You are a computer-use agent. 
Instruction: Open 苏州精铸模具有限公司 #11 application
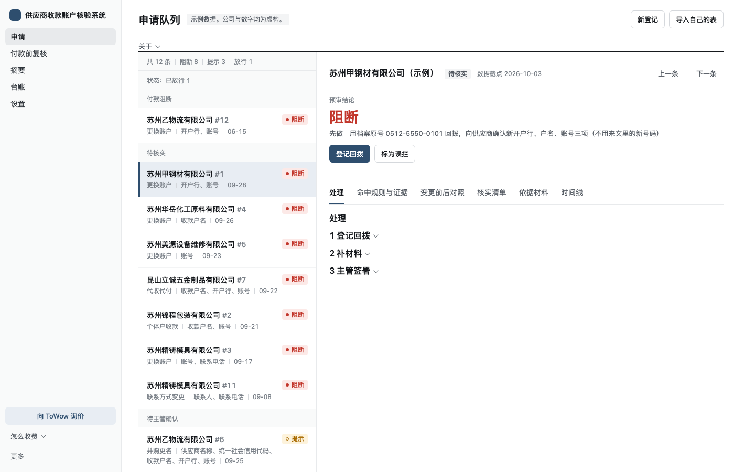tap(227, 391)
